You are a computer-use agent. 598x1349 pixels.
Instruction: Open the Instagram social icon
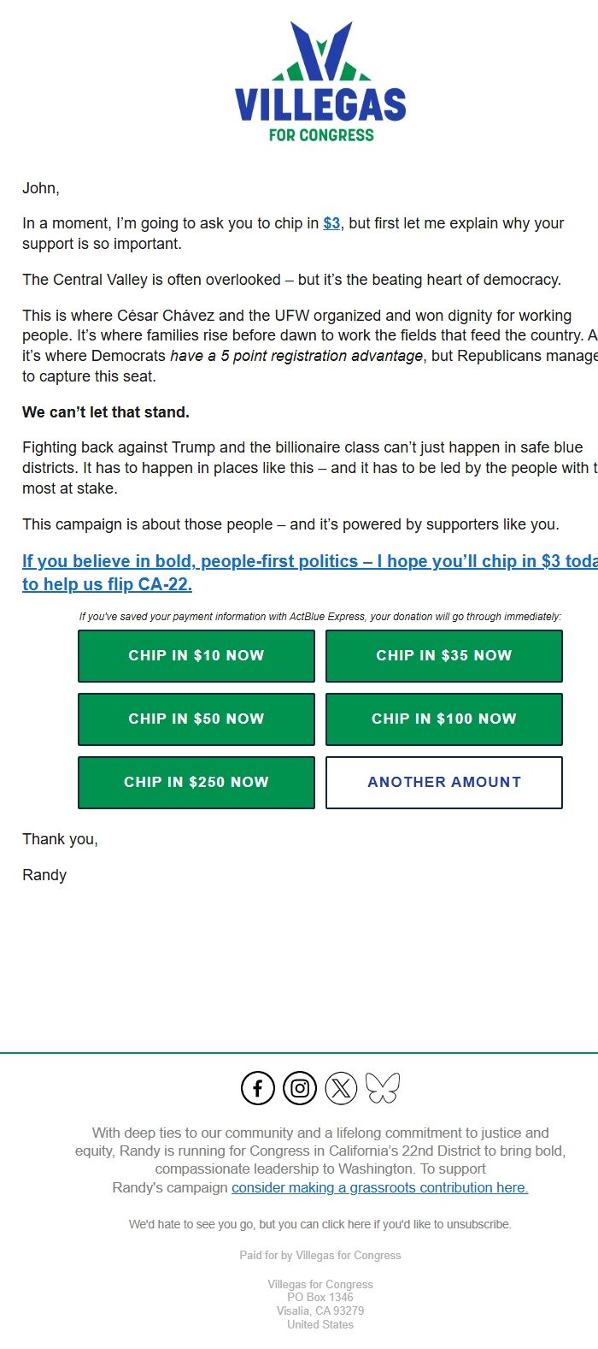300,1088
